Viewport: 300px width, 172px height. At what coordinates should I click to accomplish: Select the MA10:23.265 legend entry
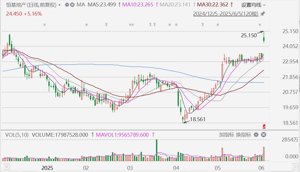tap(138, 5)
